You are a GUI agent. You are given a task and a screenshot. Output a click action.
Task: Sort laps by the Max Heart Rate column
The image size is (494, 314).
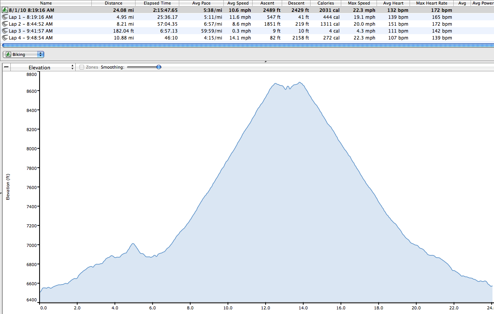[x=431, y=3]
